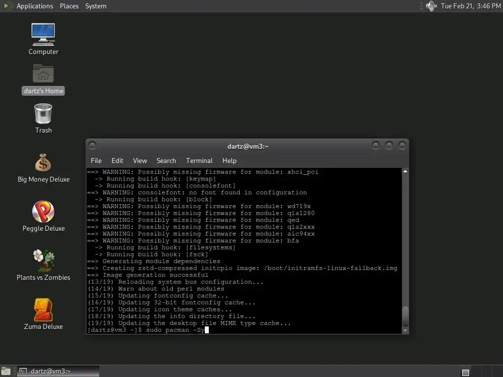Open the System menu

96,6
